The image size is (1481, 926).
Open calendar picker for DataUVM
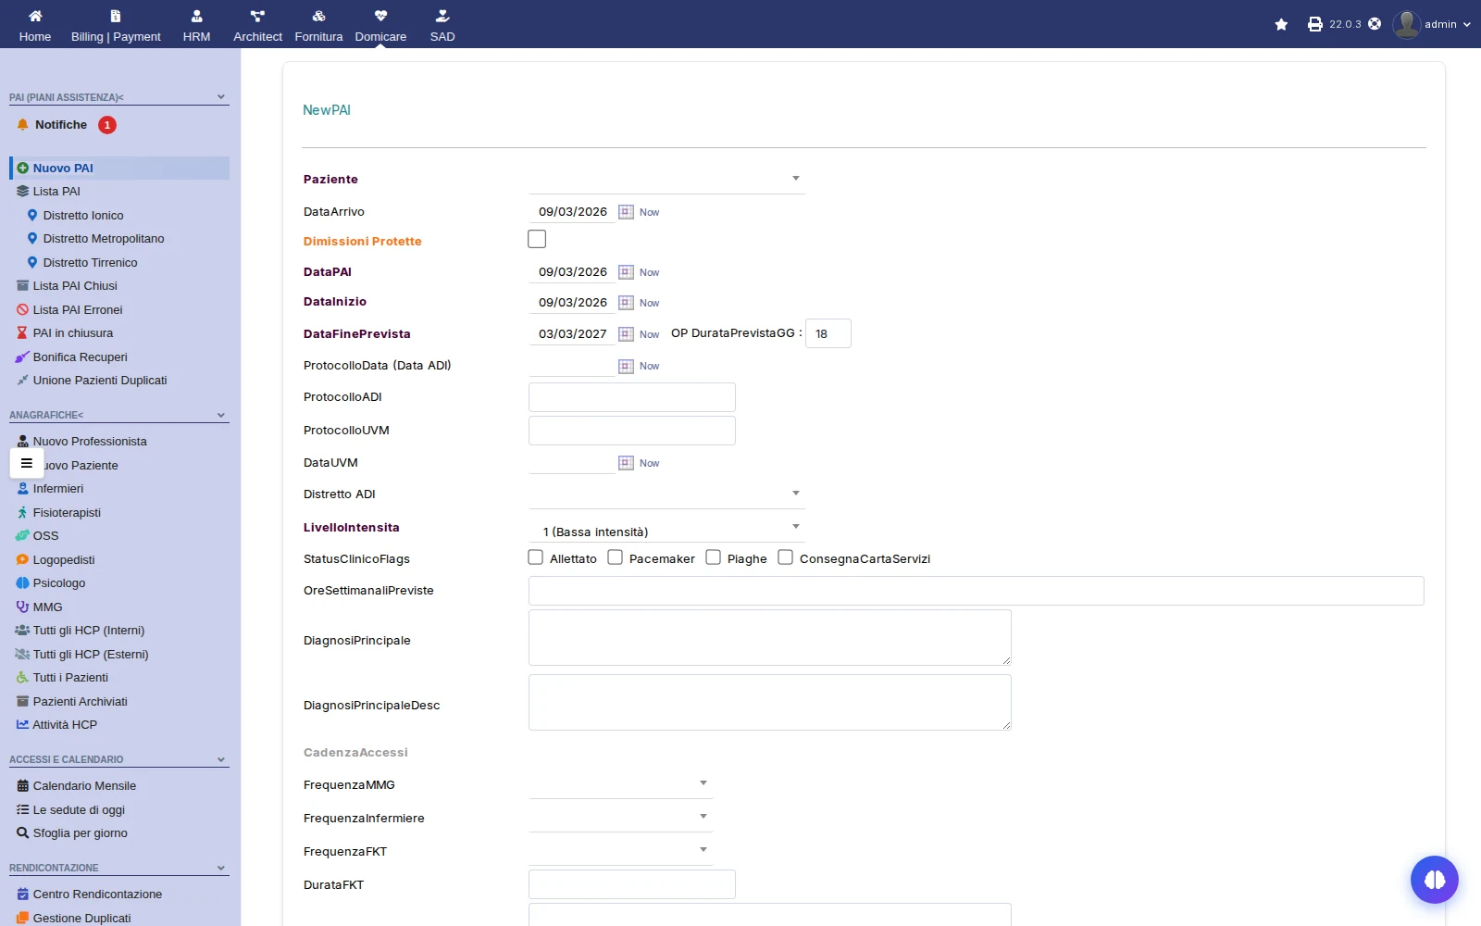pos(626,463)
